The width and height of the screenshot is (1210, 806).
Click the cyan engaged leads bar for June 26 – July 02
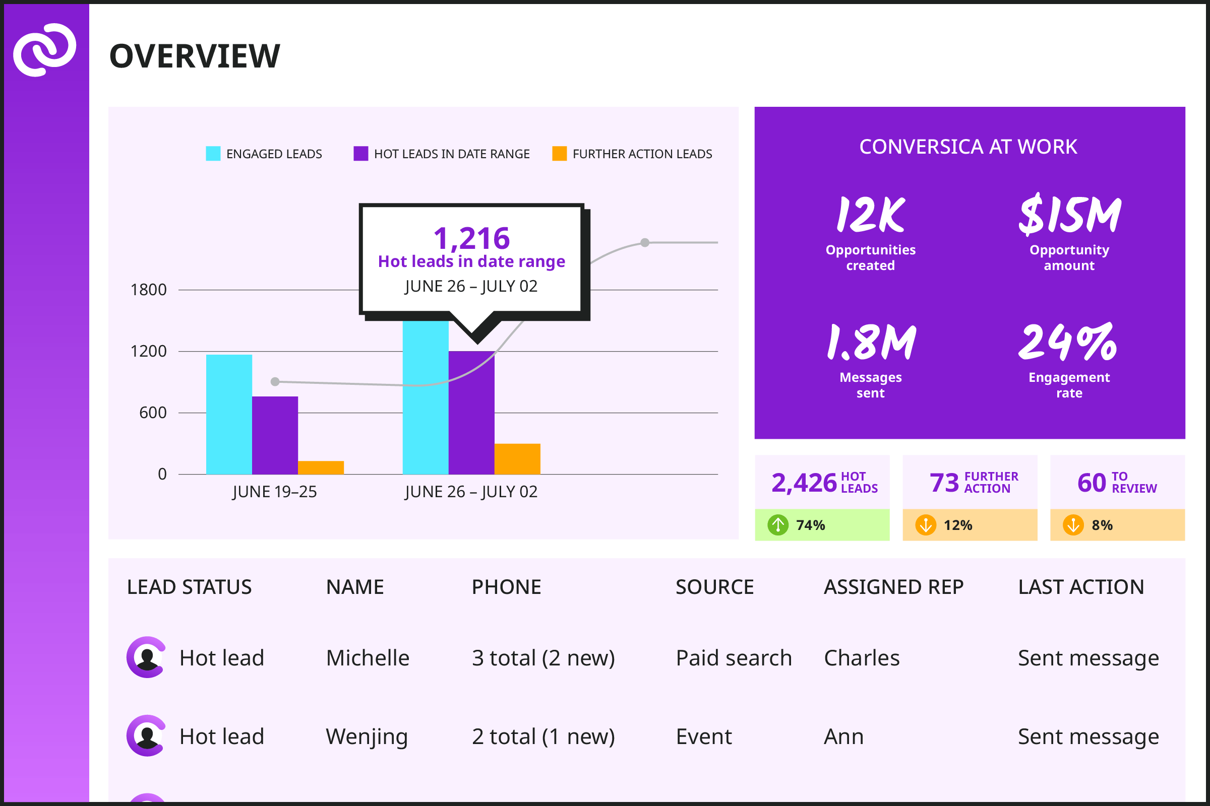(x=426, y=397)
